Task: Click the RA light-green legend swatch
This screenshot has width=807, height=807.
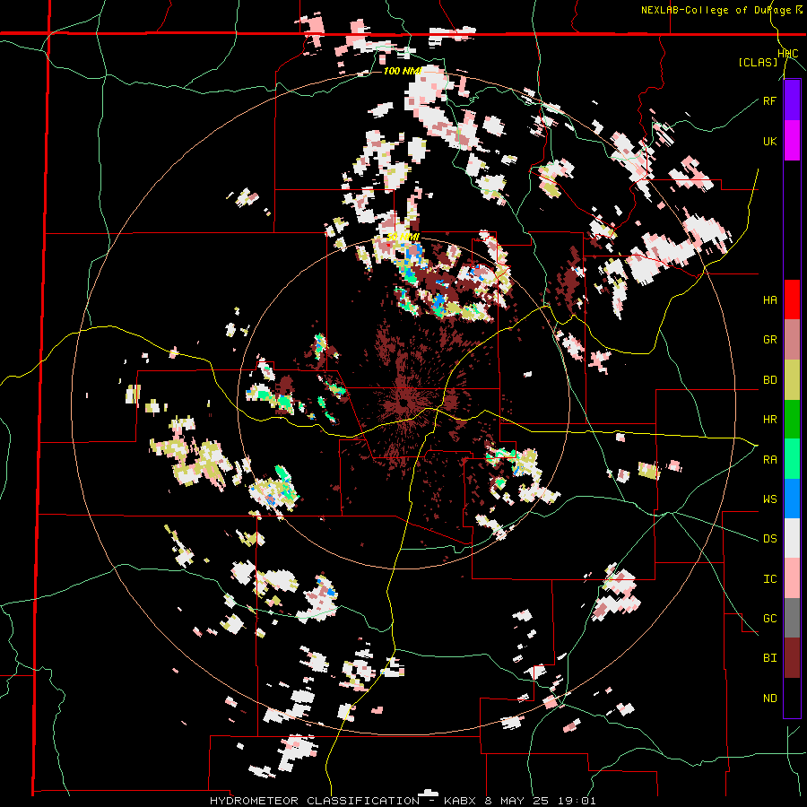Action: coord(792,459)
